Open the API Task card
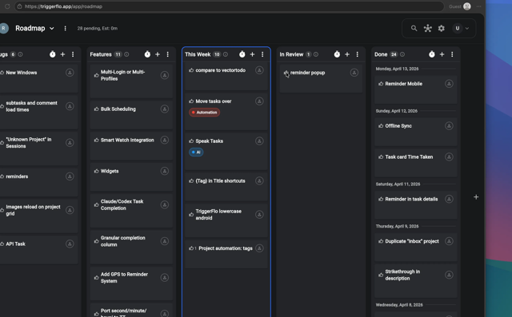 tap(38, 250)
